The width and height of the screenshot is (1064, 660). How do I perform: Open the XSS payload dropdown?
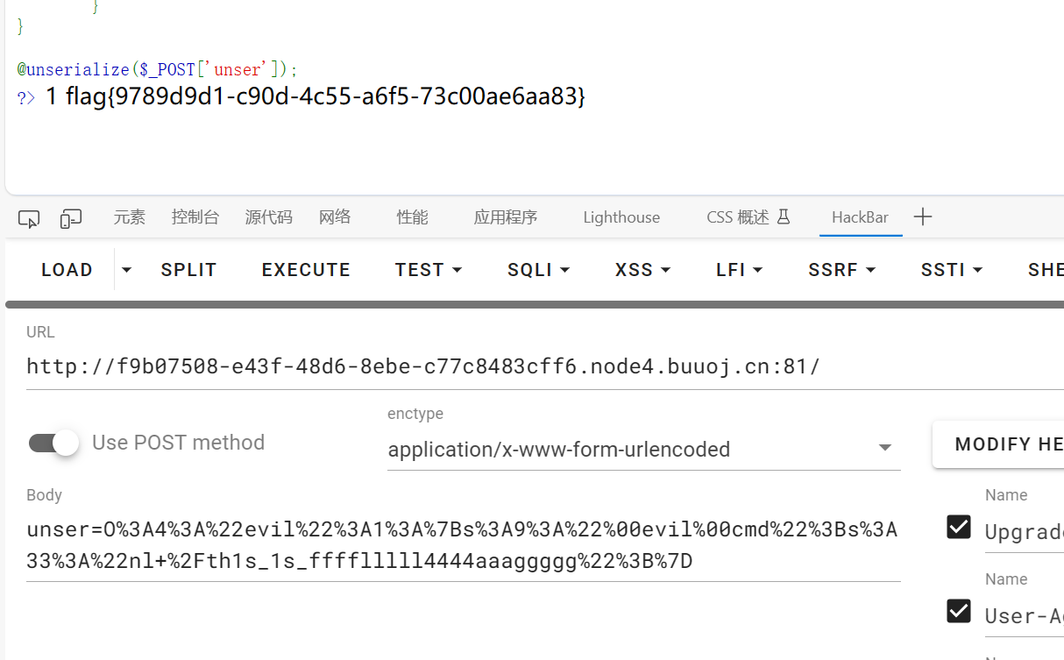pyautogui.click(x=643, y=270)
